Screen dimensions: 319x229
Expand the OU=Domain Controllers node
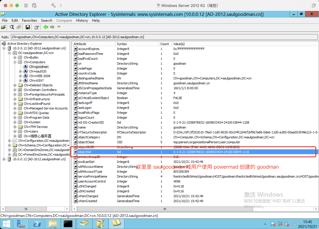[x=15, y=90]
